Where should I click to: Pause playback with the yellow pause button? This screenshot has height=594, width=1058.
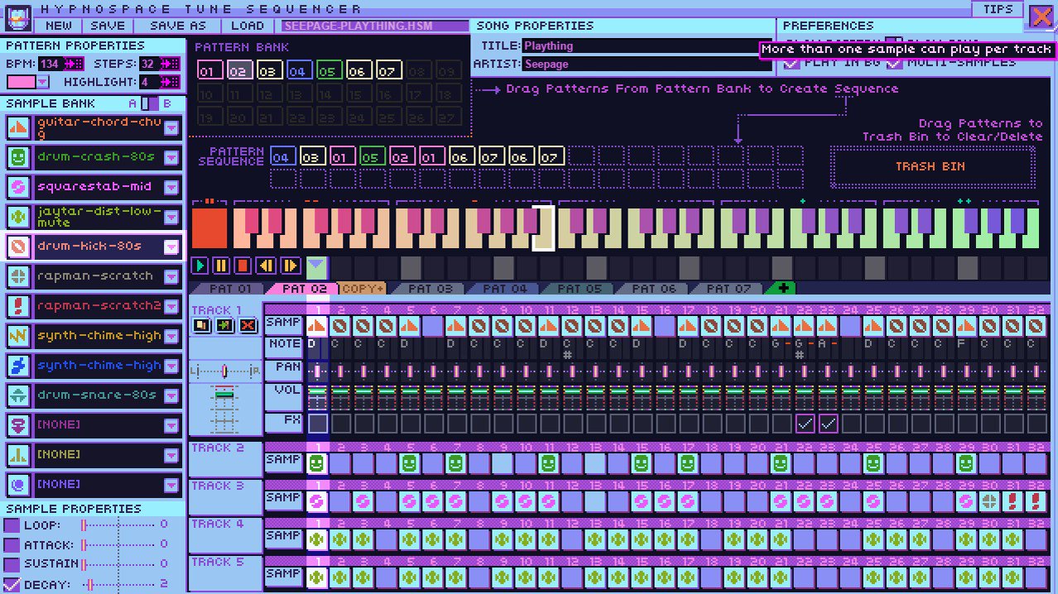click(x=221, y=266)
